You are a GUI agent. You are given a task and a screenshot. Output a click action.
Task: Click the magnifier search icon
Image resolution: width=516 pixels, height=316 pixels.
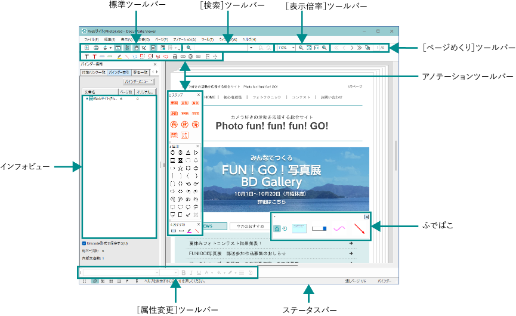(x=189, y=48)
